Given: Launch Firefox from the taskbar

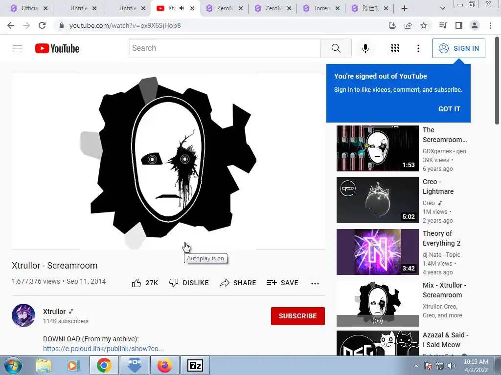Looking at the screenshot, I should coord(164,365).
